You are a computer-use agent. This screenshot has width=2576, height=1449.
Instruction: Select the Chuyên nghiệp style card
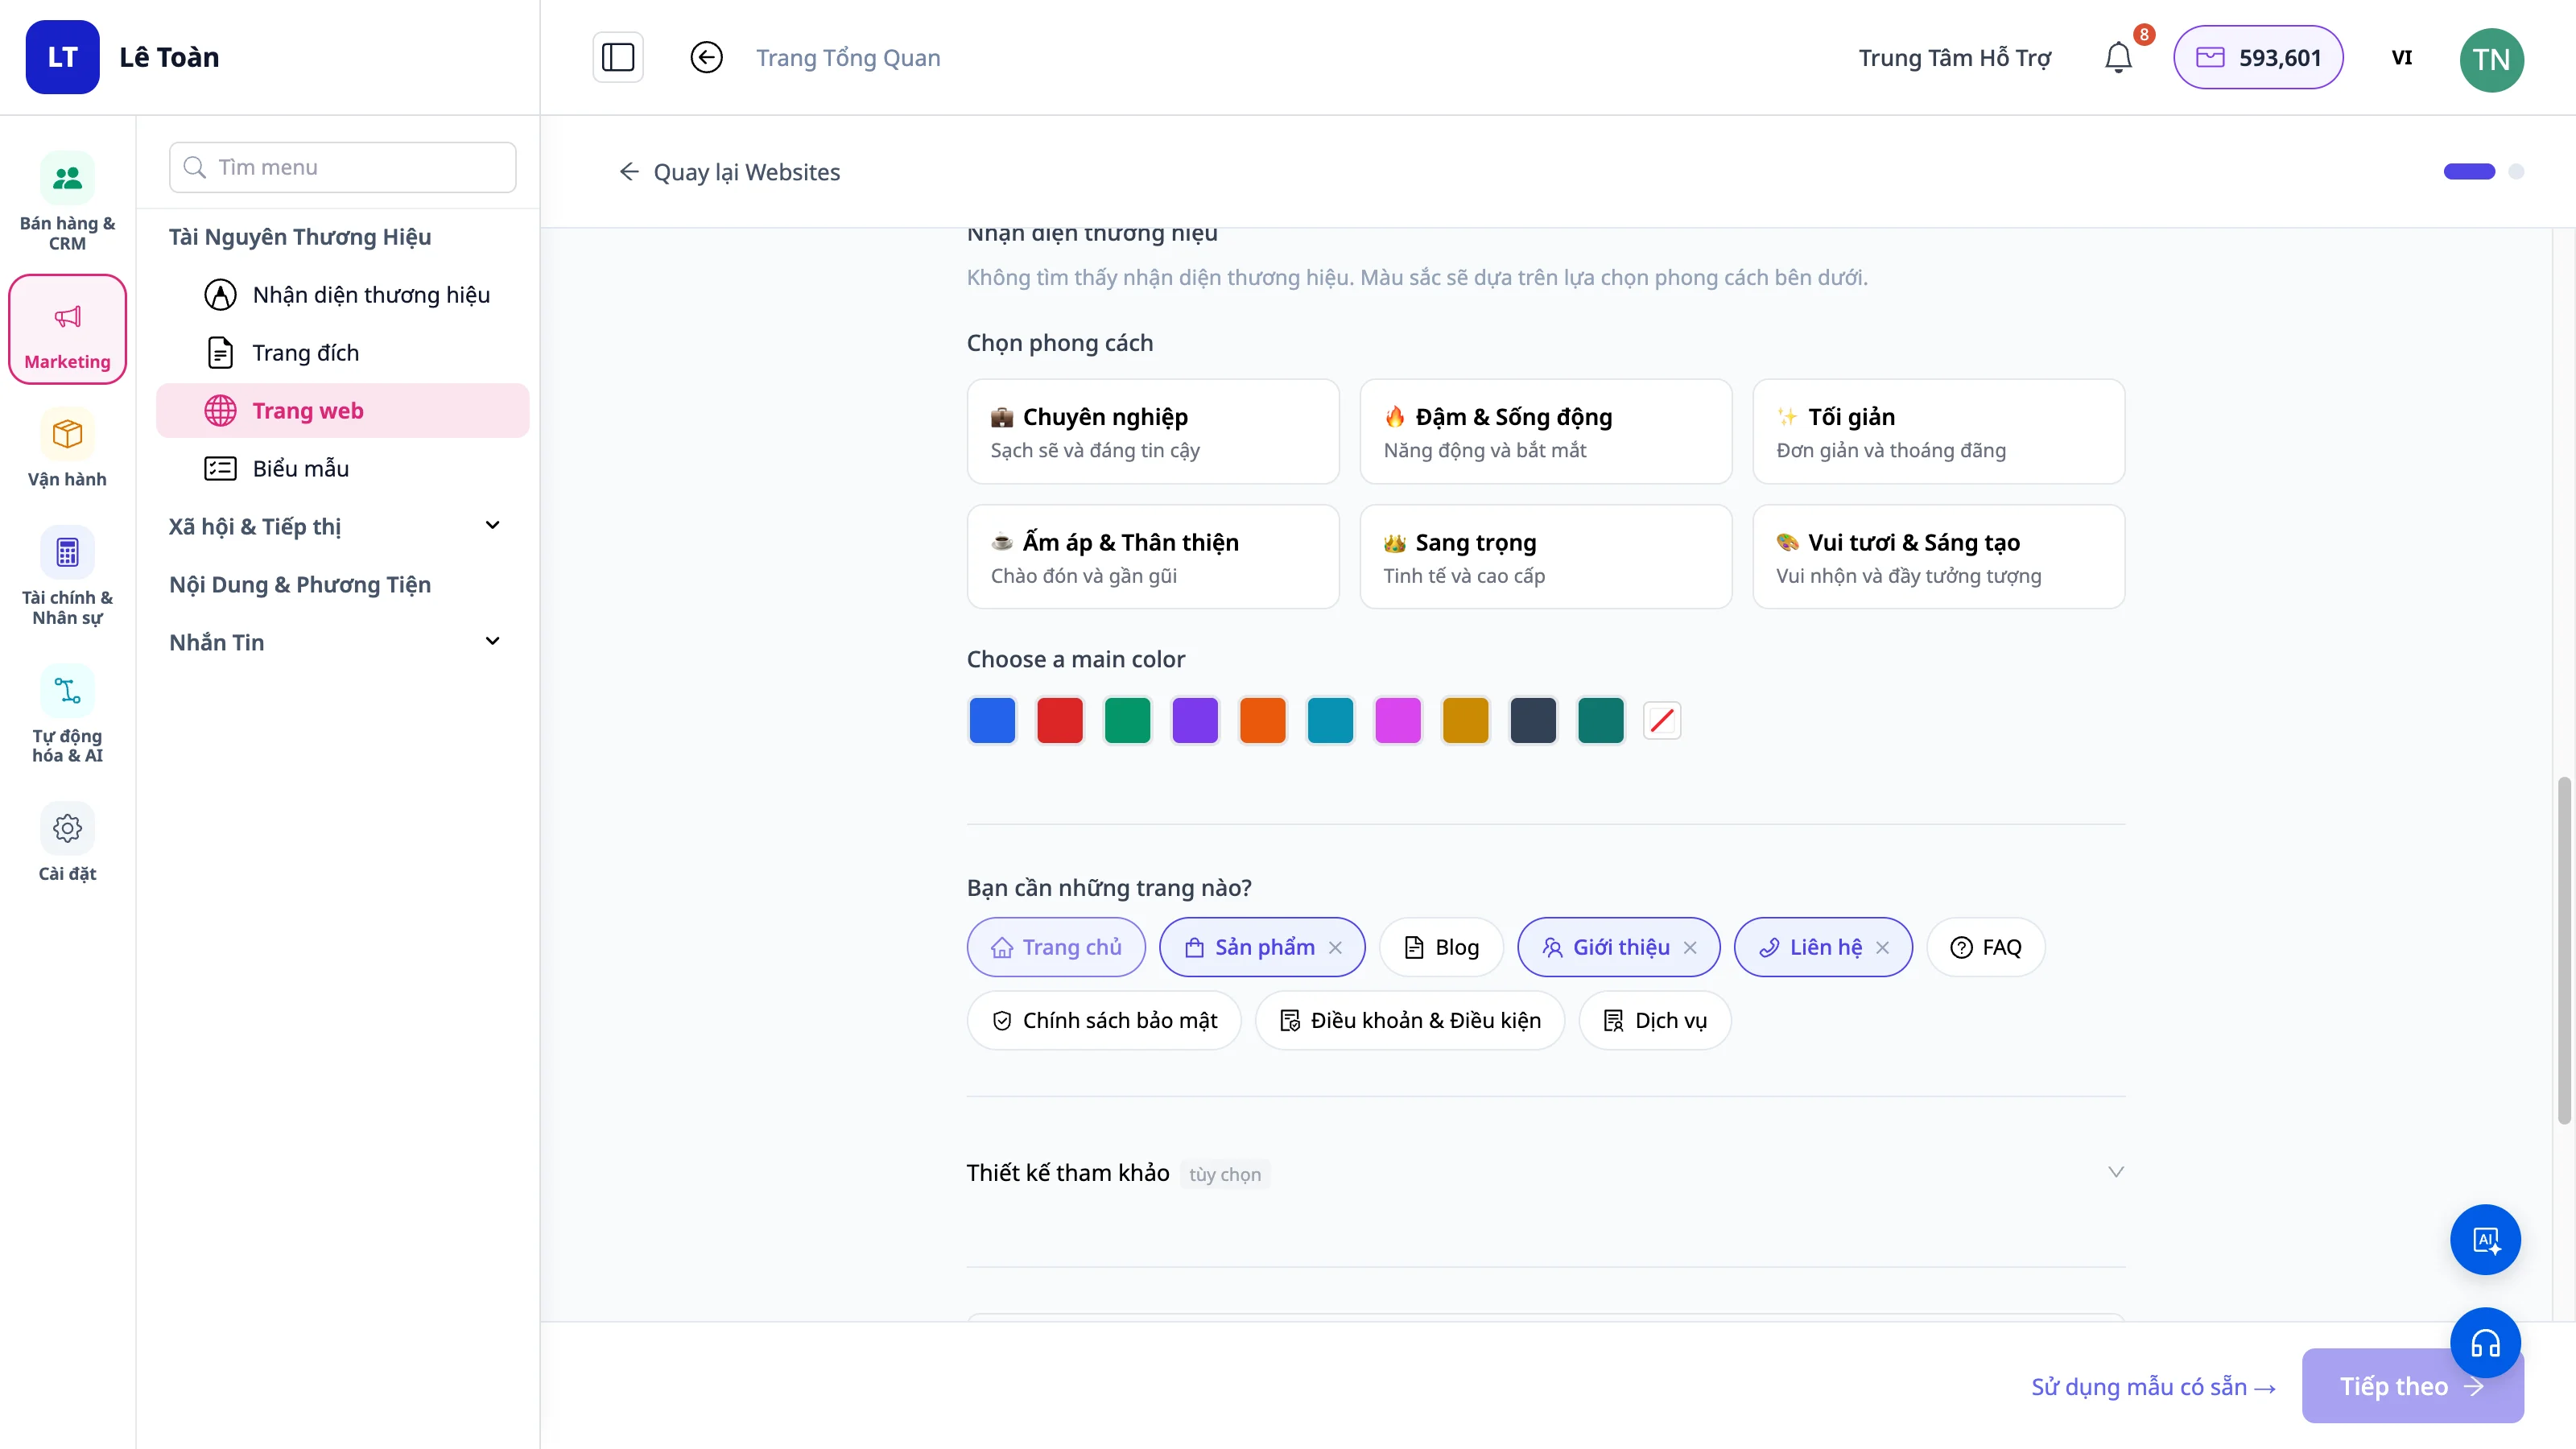(x=1153, y=431)
